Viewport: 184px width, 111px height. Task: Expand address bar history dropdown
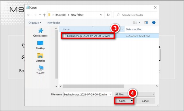pyautogui.click(x=101, y=15)
